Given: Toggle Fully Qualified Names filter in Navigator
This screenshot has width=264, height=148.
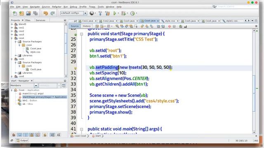Looking at the screenshot, I should [45, 135].
